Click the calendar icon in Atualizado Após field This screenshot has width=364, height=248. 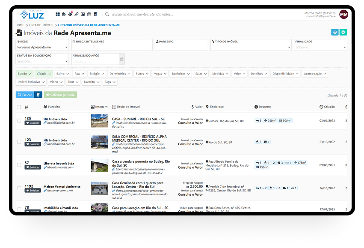121,59
